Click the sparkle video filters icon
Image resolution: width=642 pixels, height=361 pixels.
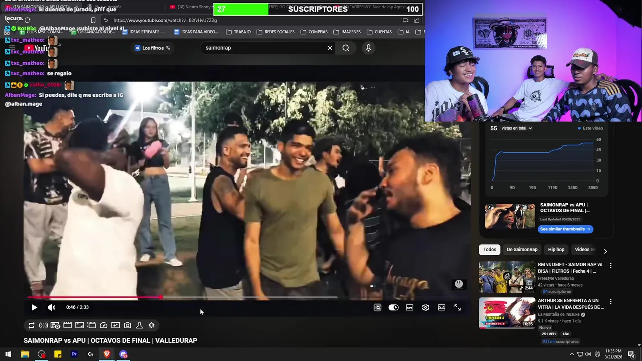pyautogui.click(x=115, y=325)
